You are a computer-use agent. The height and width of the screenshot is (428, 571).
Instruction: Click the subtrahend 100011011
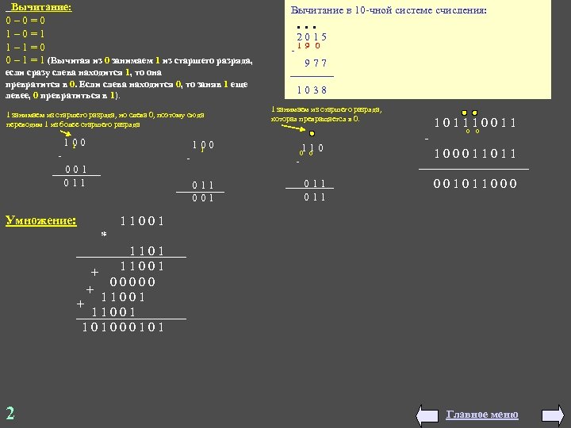475,154
